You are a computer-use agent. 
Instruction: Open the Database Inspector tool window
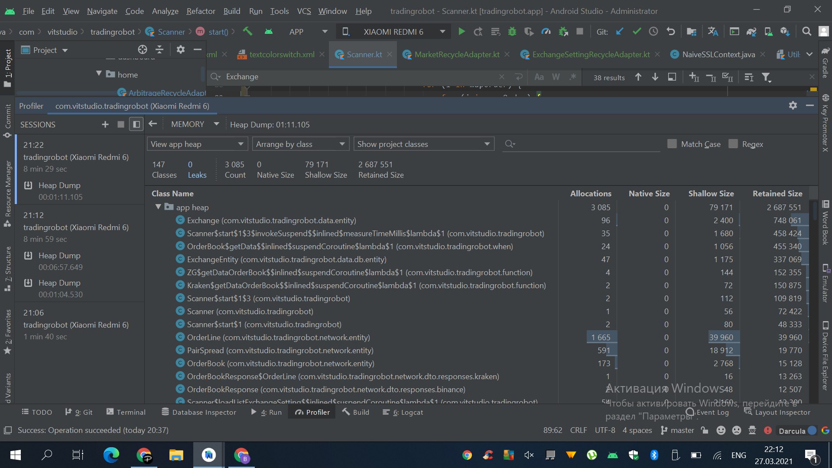(199, 412)
